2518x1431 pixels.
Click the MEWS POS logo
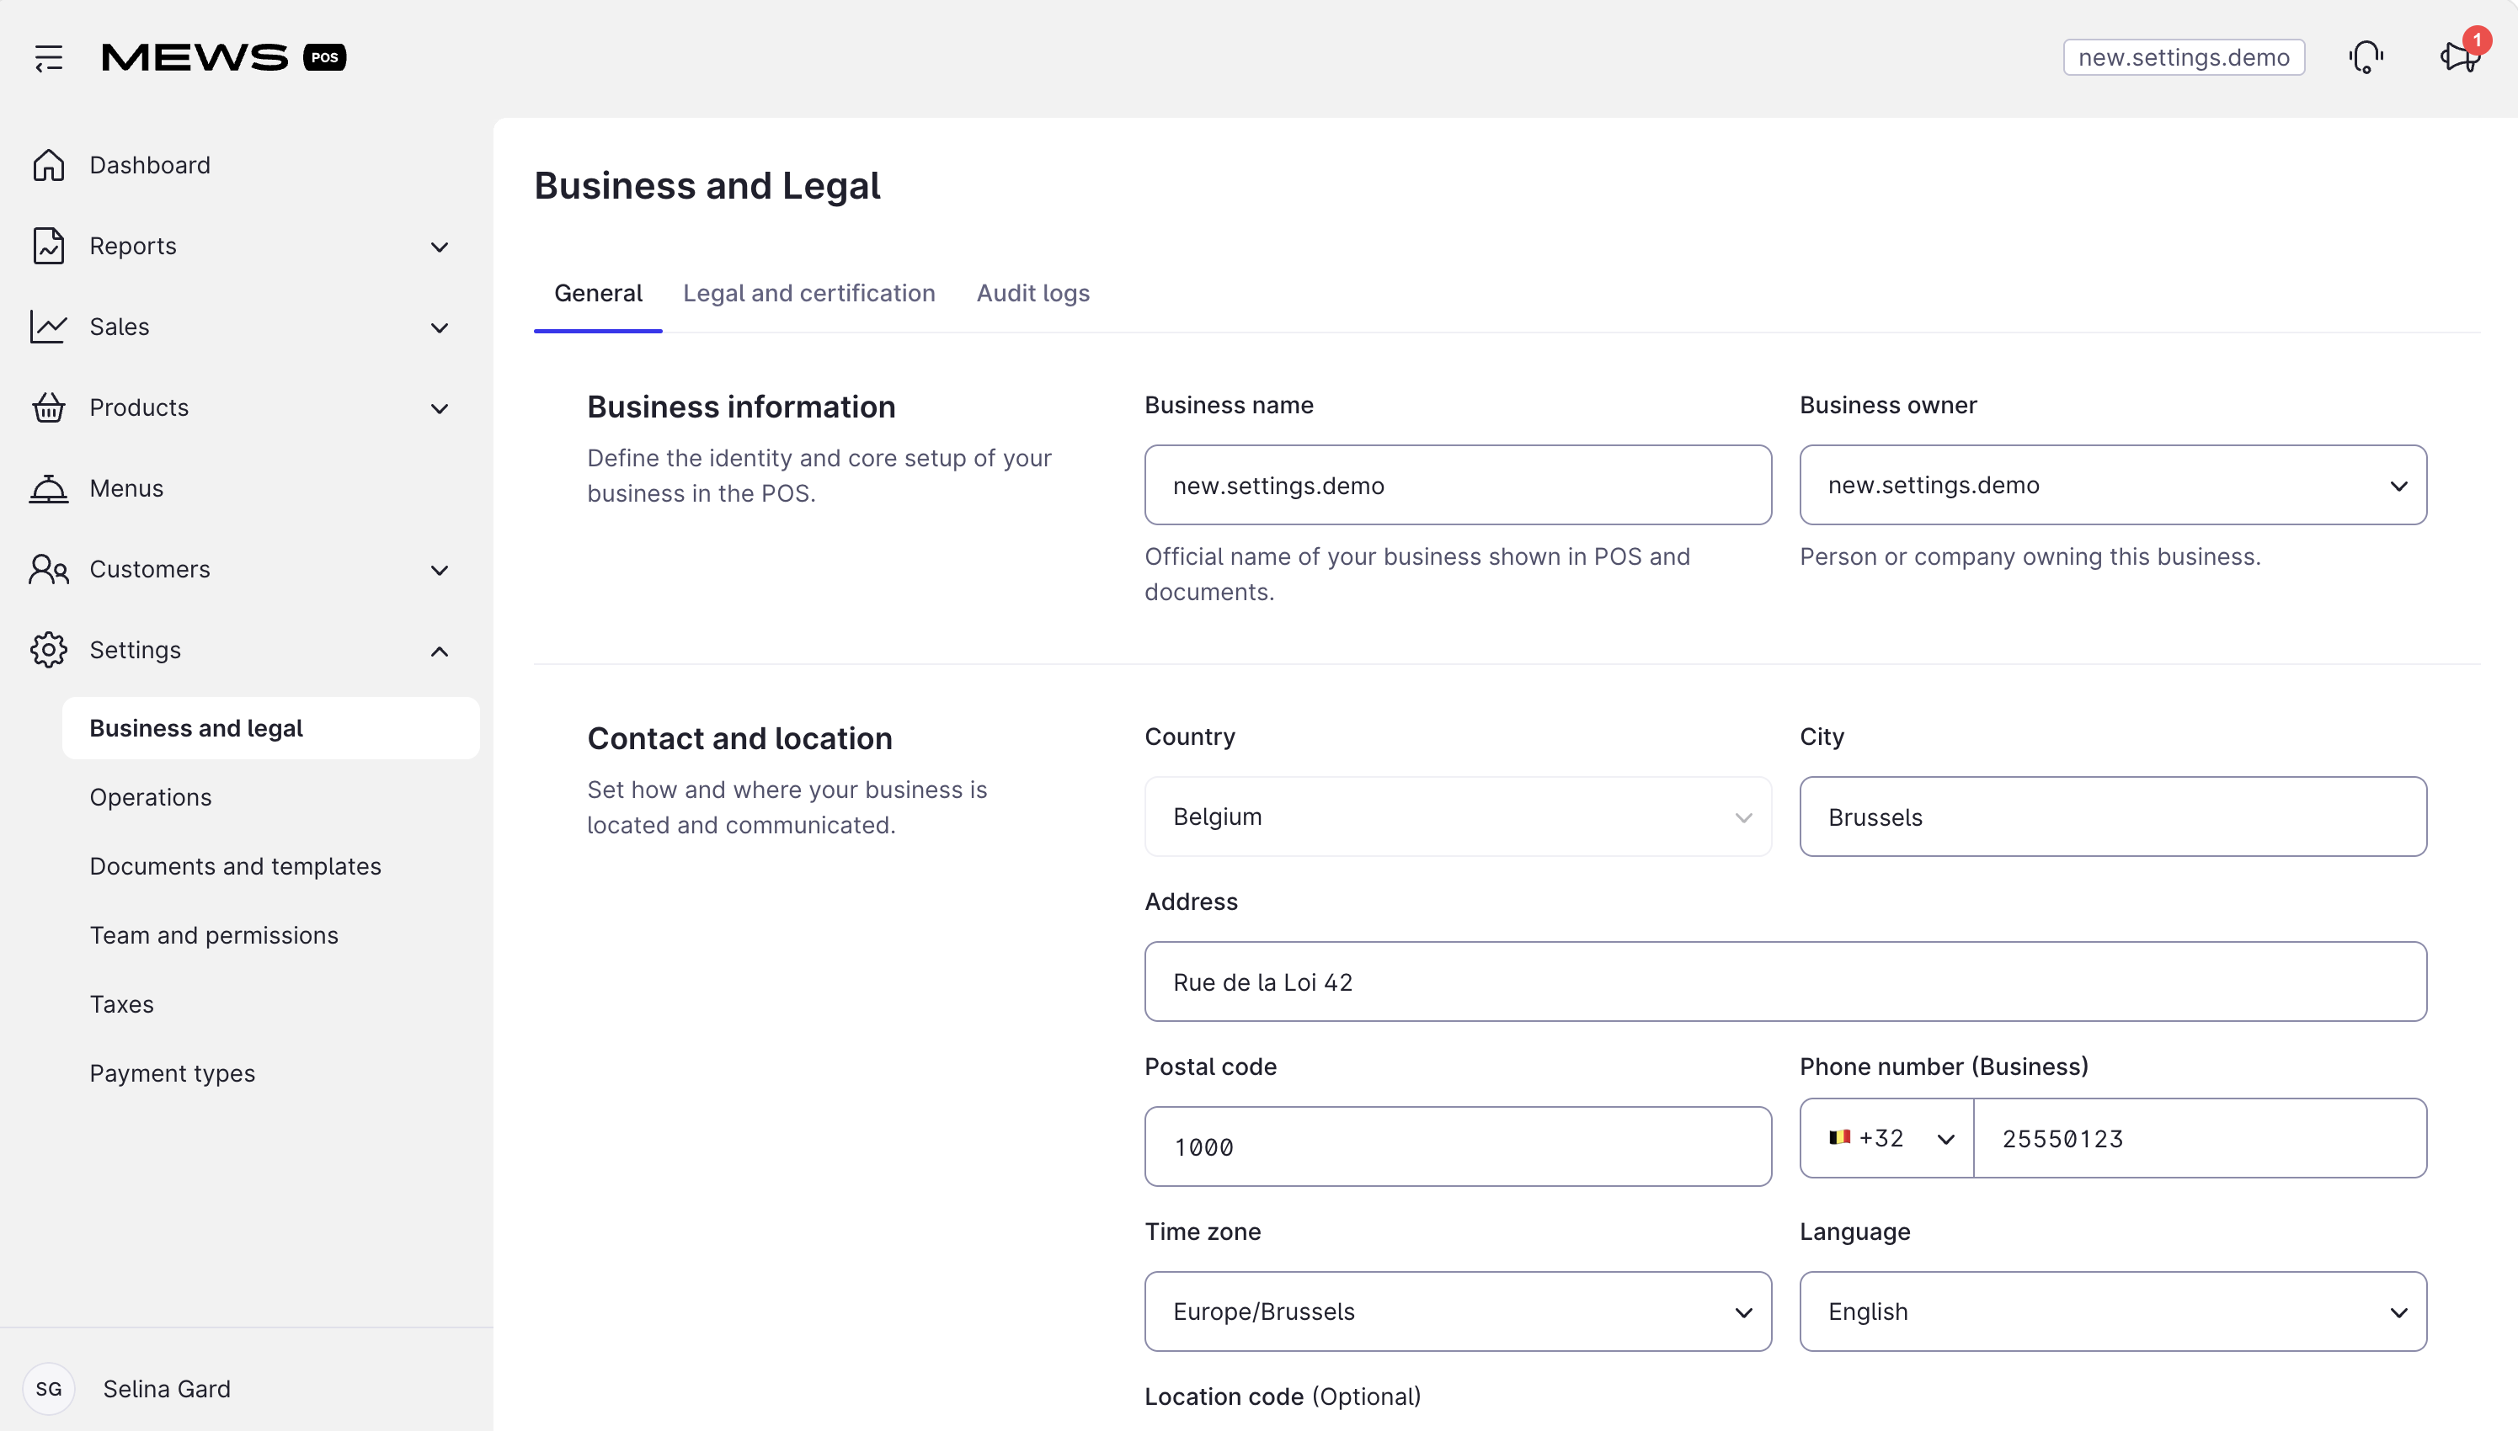pos(223,57)
